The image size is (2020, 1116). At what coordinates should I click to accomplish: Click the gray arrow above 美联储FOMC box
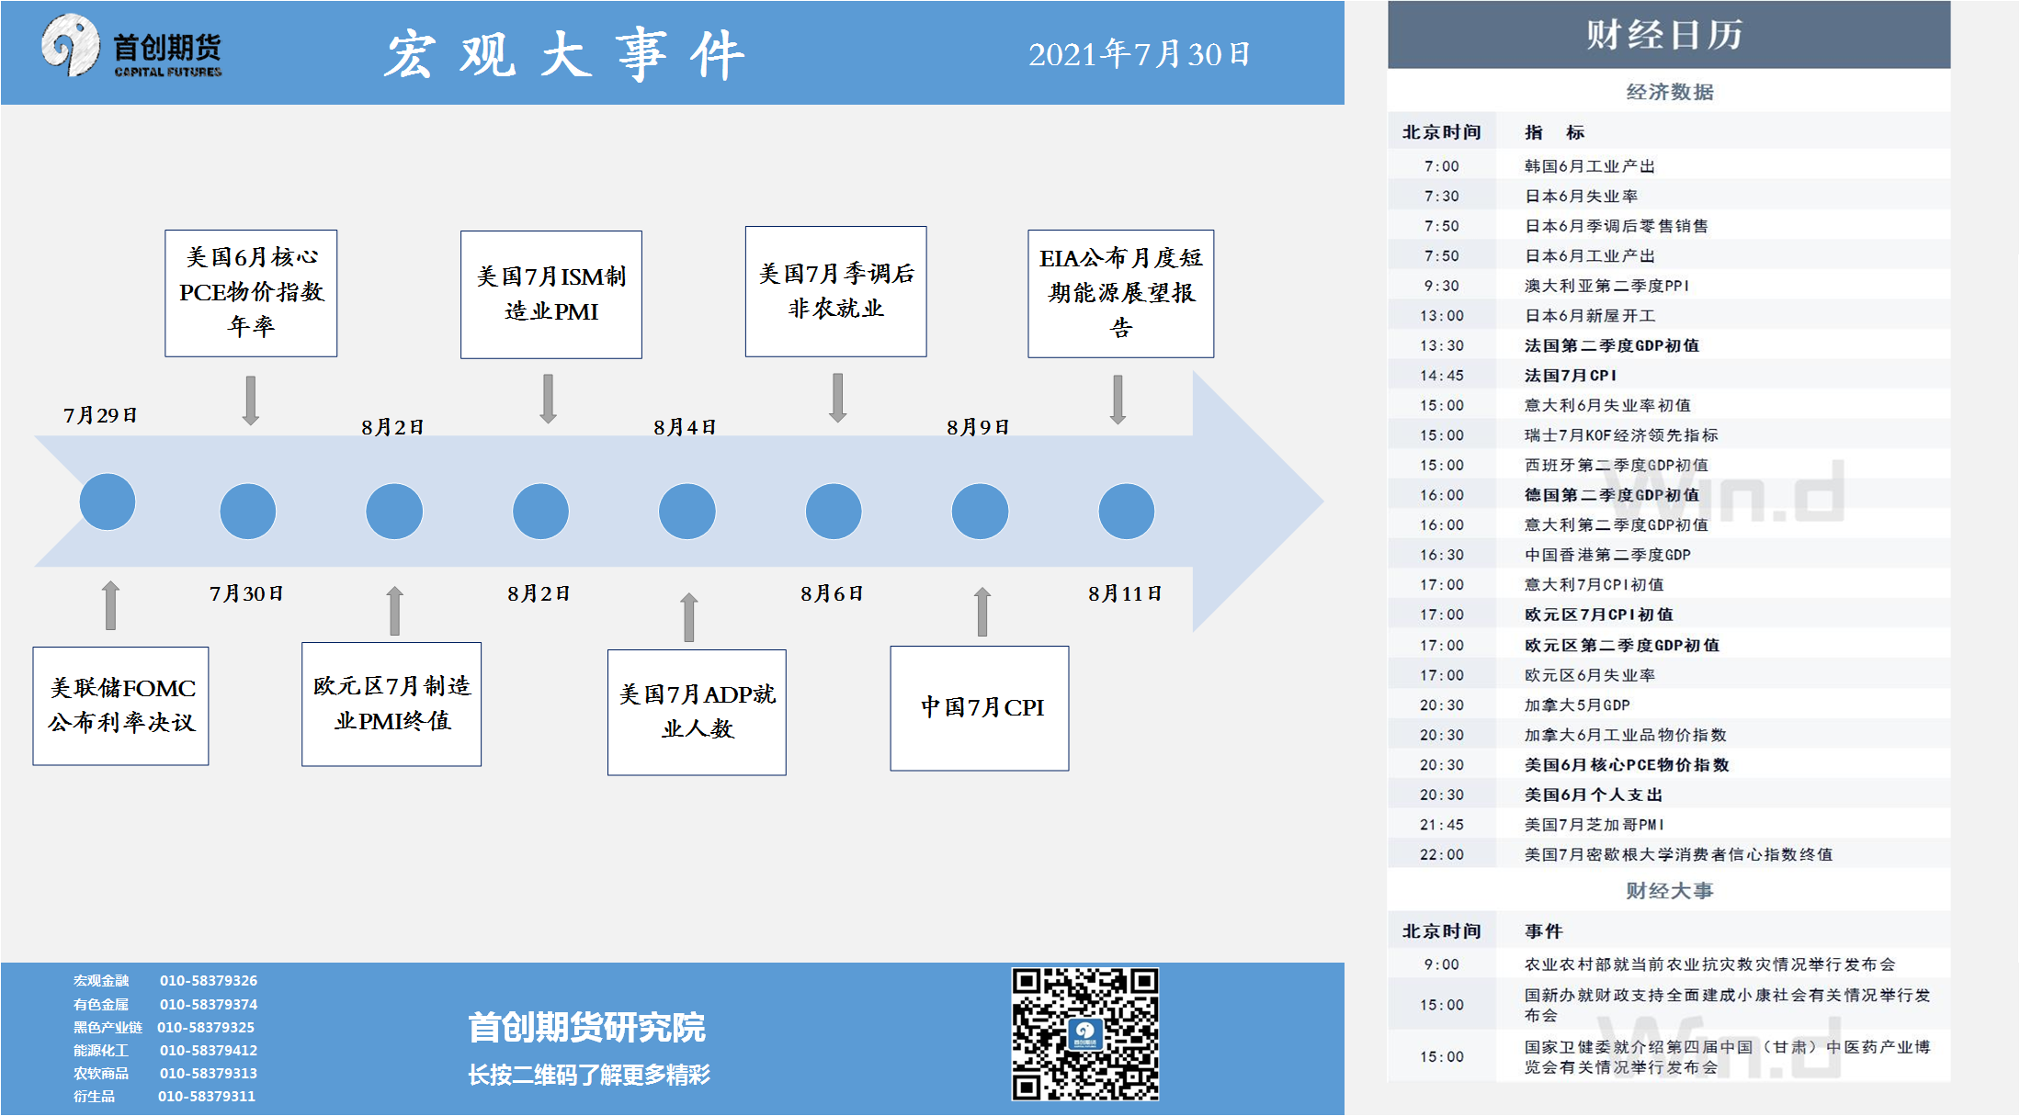(110, 604)
